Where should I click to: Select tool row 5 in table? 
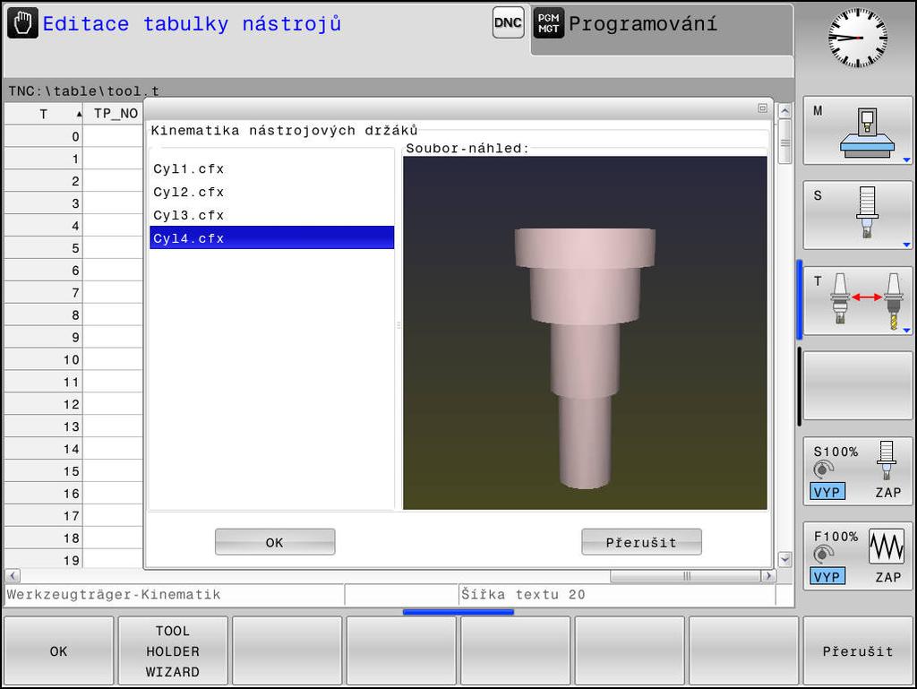(73, 248)
